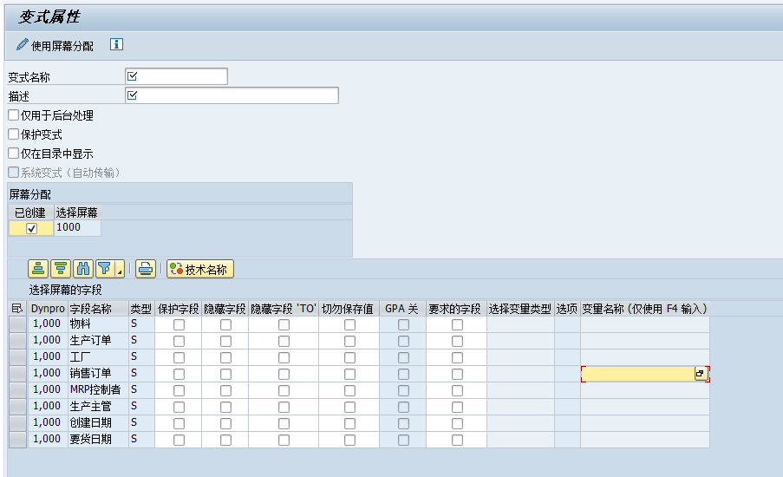Click the 技术名称 button

[x=200, y=269]
